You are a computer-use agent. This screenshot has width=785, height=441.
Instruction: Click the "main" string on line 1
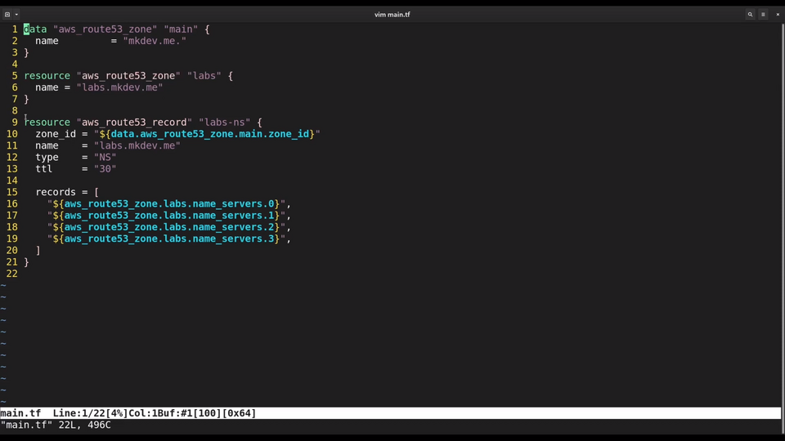pyautogui.click(x=181, y=29)
